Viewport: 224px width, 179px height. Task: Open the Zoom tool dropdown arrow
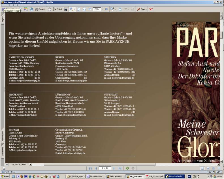pyautogui.click(x=74, y=9)
